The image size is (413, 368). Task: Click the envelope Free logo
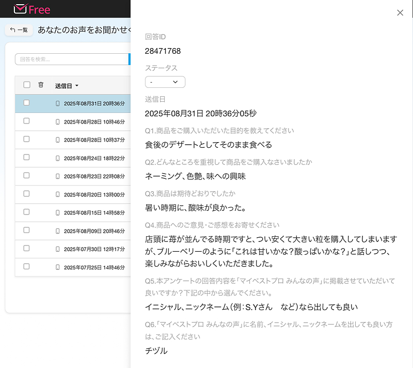(x=32, y=9)
